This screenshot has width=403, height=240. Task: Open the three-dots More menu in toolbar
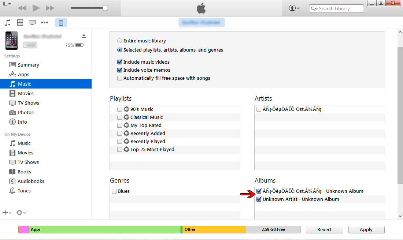(x=44, y=23)
